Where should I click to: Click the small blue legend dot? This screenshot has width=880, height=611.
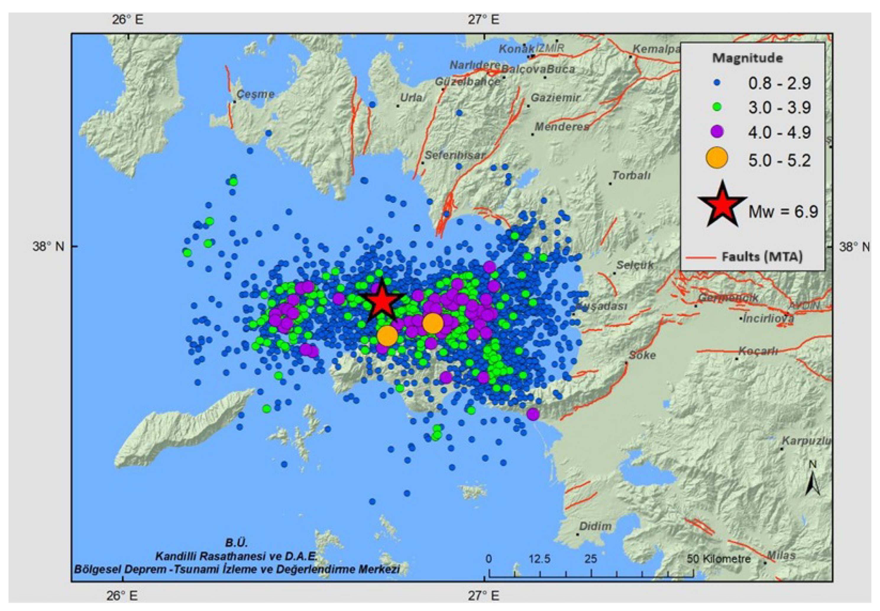point(717,82)
